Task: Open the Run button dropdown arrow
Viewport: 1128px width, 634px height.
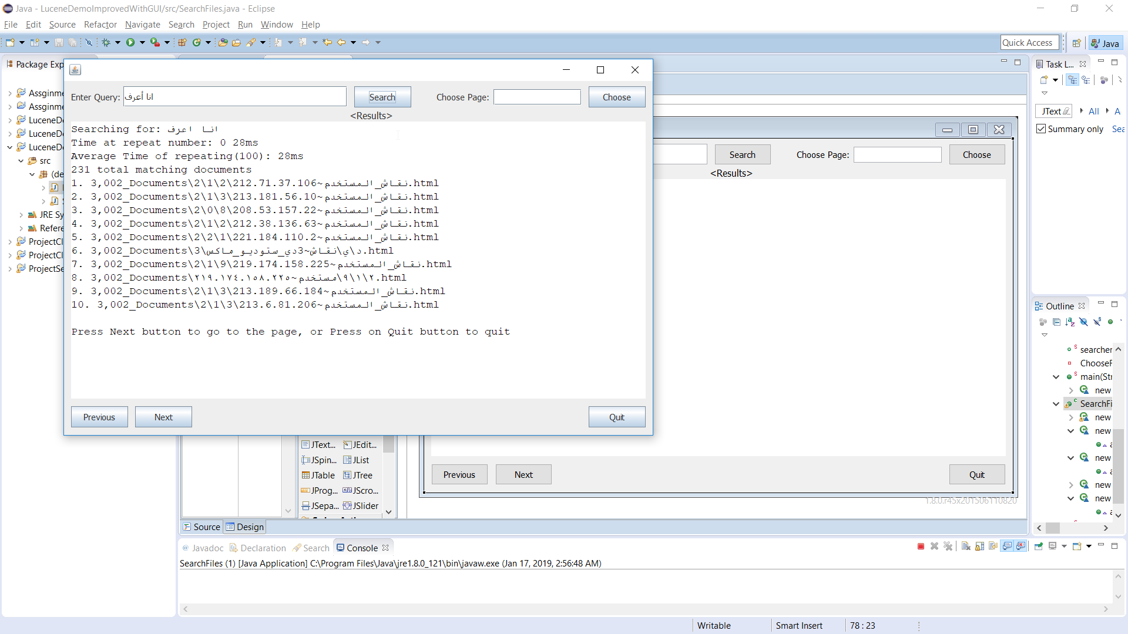Action: point(141,42)
